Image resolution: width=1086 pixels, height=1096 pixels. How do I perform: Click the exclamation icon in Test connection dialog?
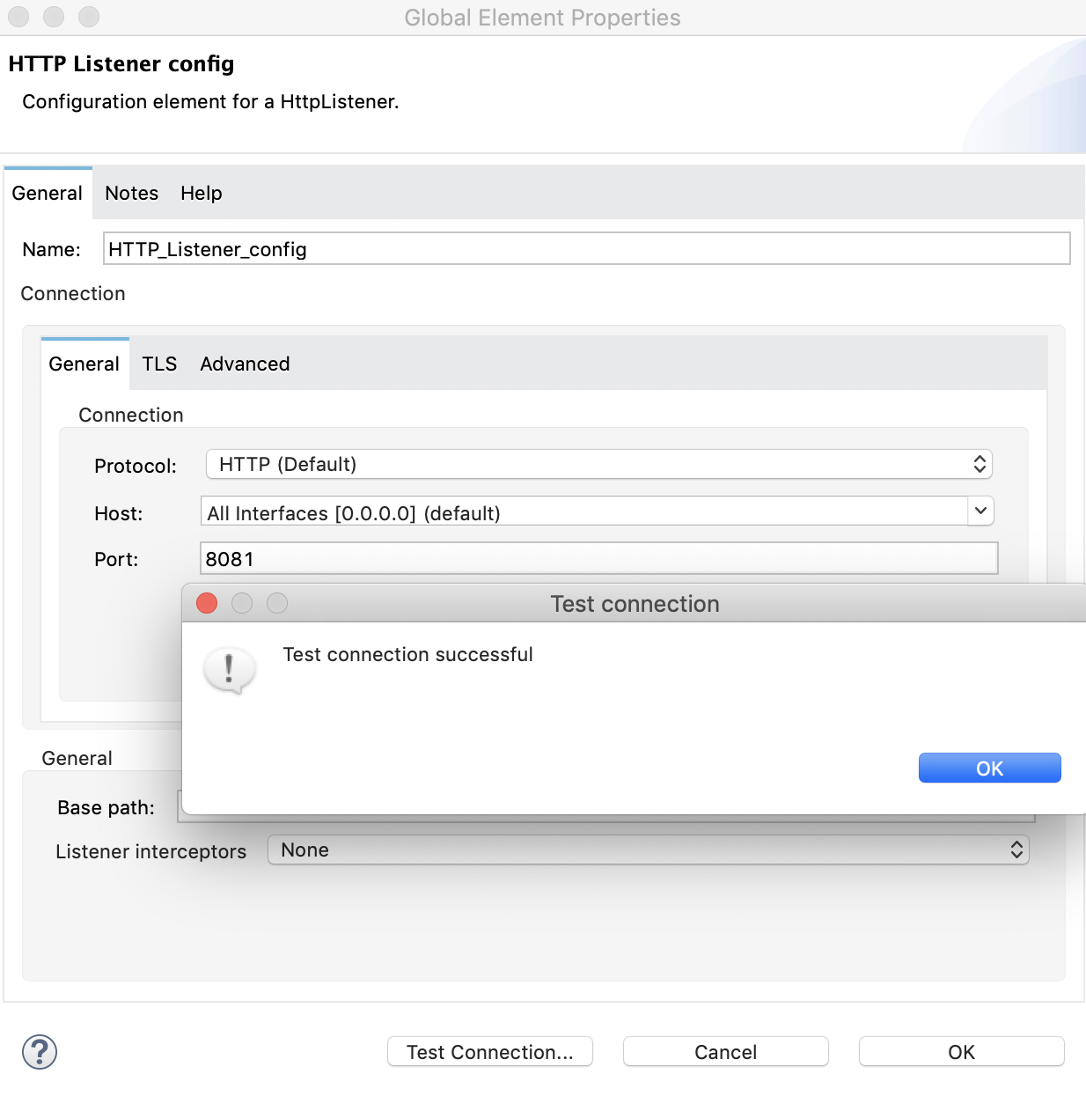click(x=230, y=669)
